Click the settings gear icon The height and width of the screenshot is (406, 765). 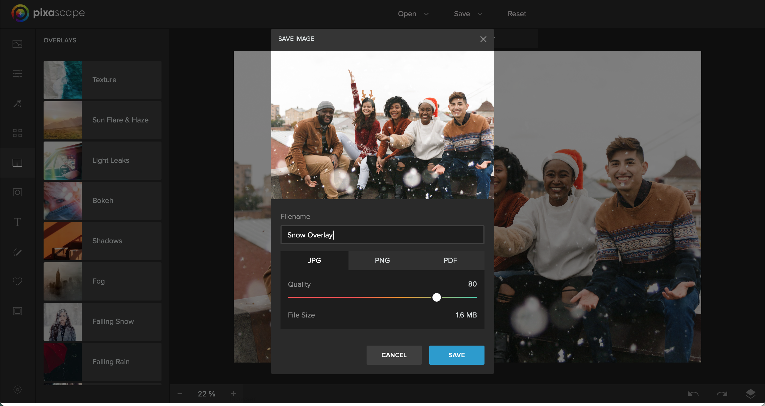click(17, 389)
